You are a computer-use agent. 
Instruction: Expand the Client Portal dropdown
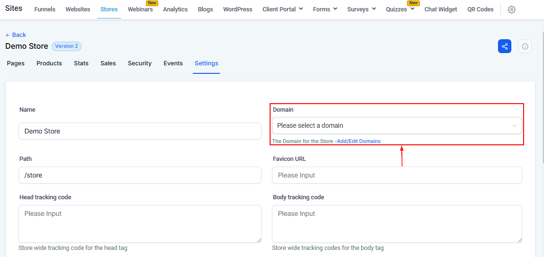pos(282,9)
